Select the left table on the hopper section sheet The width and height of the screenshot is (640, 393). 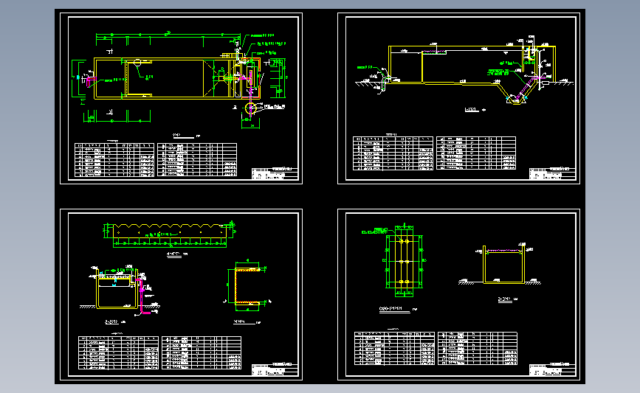tap(393, 153)
